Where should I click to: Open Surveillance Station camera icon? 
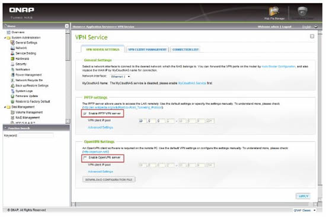tap(302, 11)
